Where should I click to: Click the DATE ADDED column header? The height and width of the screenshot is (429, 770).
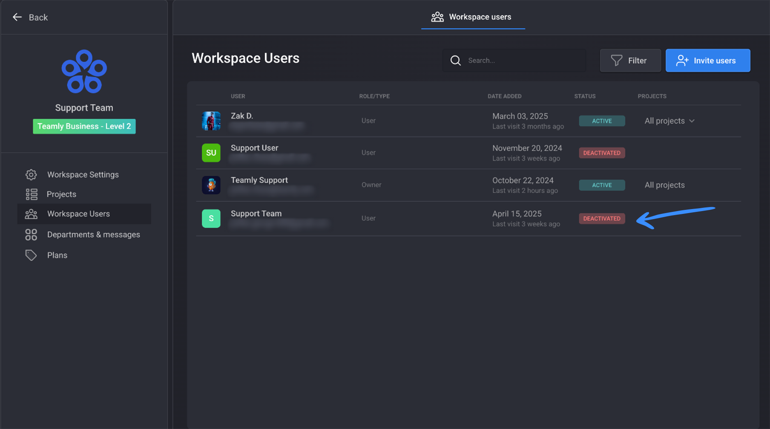coord(504,96)
